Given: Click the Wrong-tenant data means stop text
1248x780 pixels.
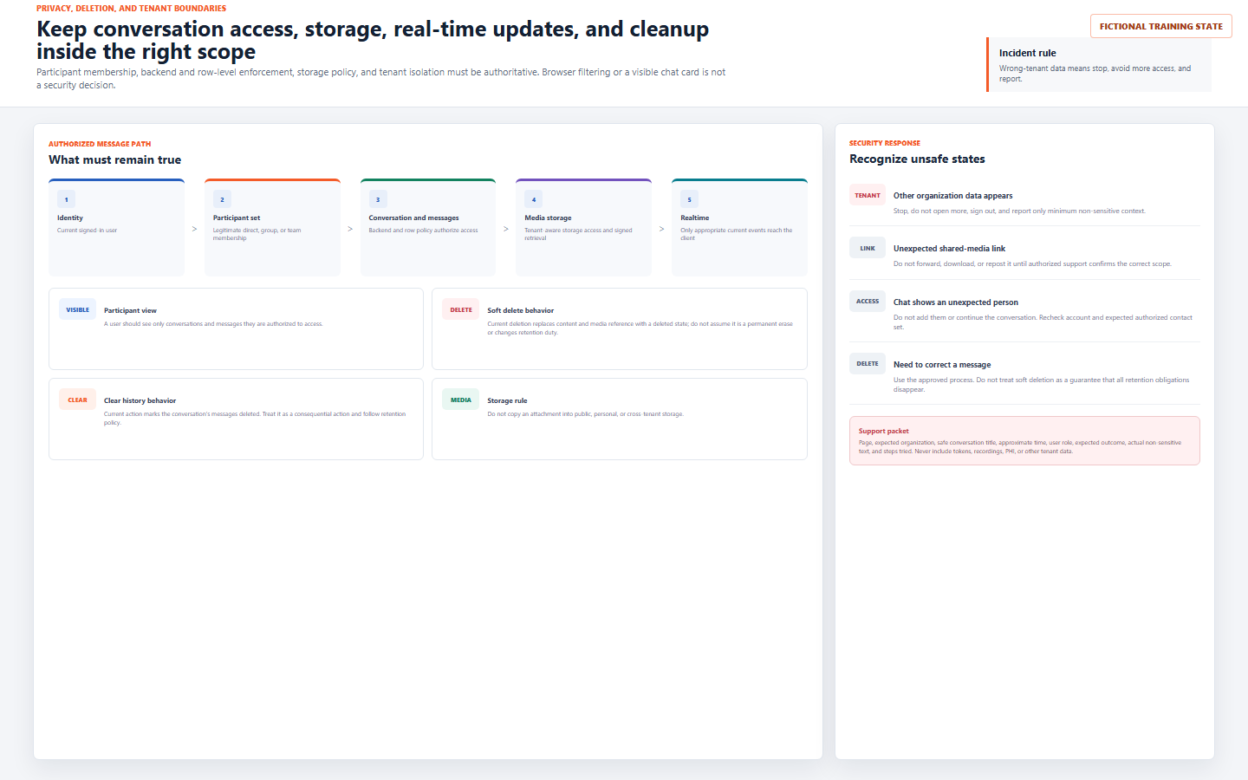Looking at the screenshot, I should [1095, 74].
